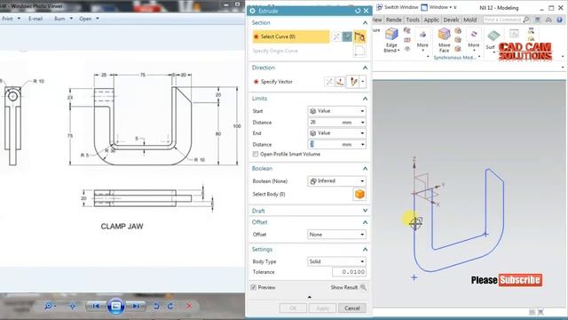Click the Surface tool icon in ribbon
568x320 pixels.
(493, 36)
